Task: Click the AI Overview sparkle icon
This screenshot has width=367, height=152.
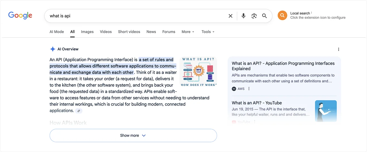Action: 53,49
